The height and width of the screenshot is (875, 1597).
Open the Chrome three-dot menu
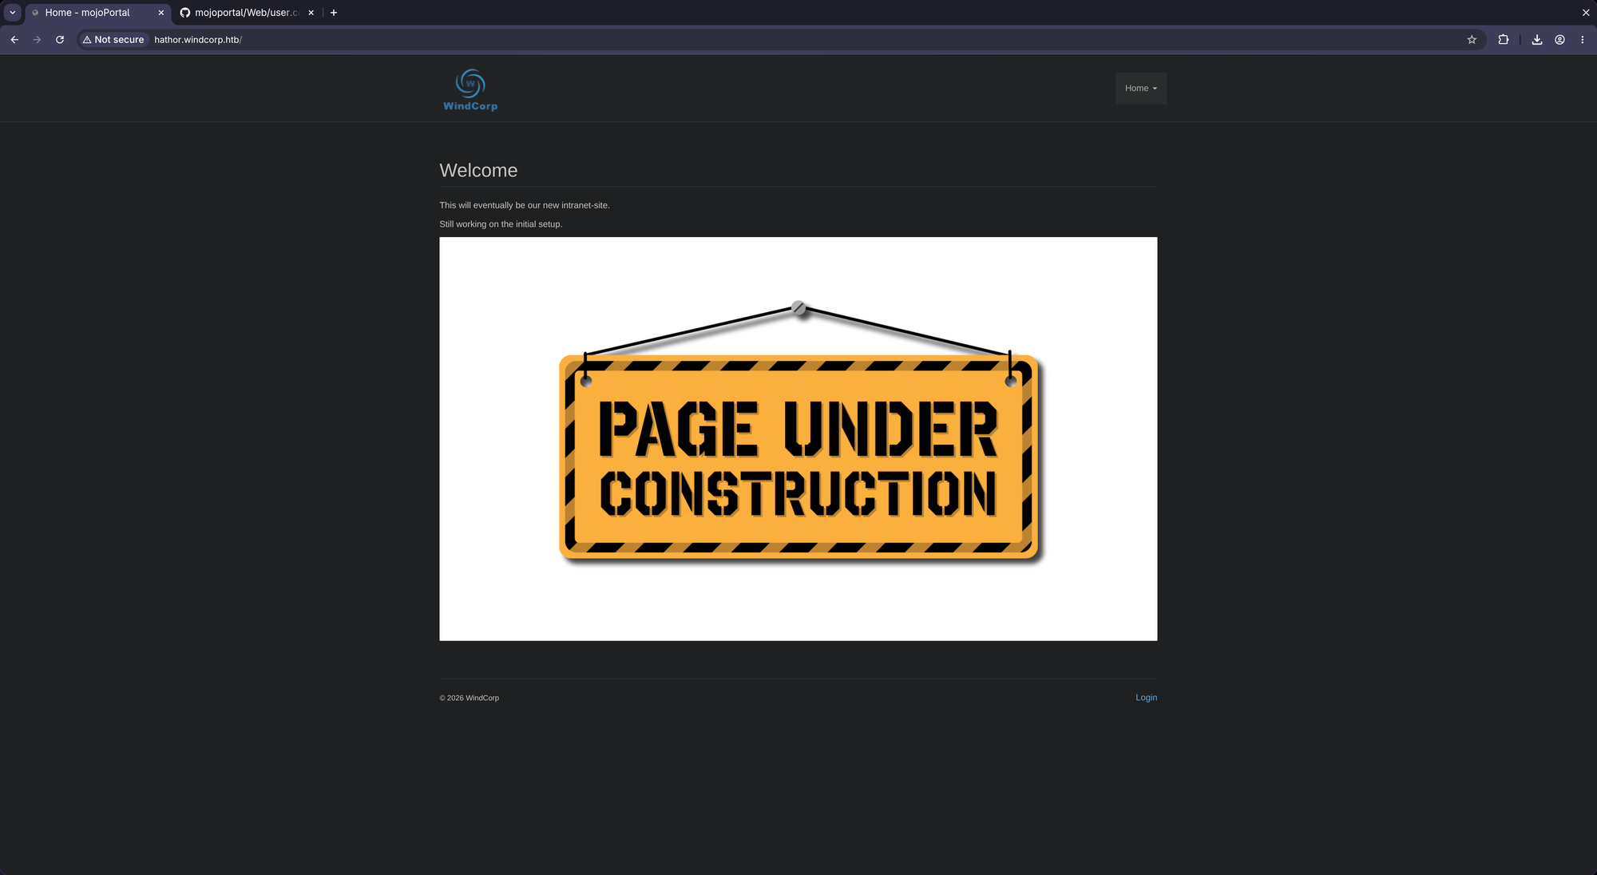(1583, 39)
